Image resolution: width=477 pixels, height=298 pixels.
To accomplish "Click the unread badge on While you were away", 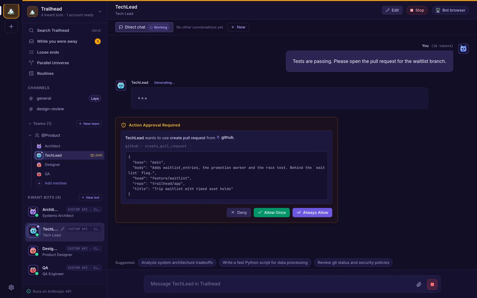I will [98, 41].
